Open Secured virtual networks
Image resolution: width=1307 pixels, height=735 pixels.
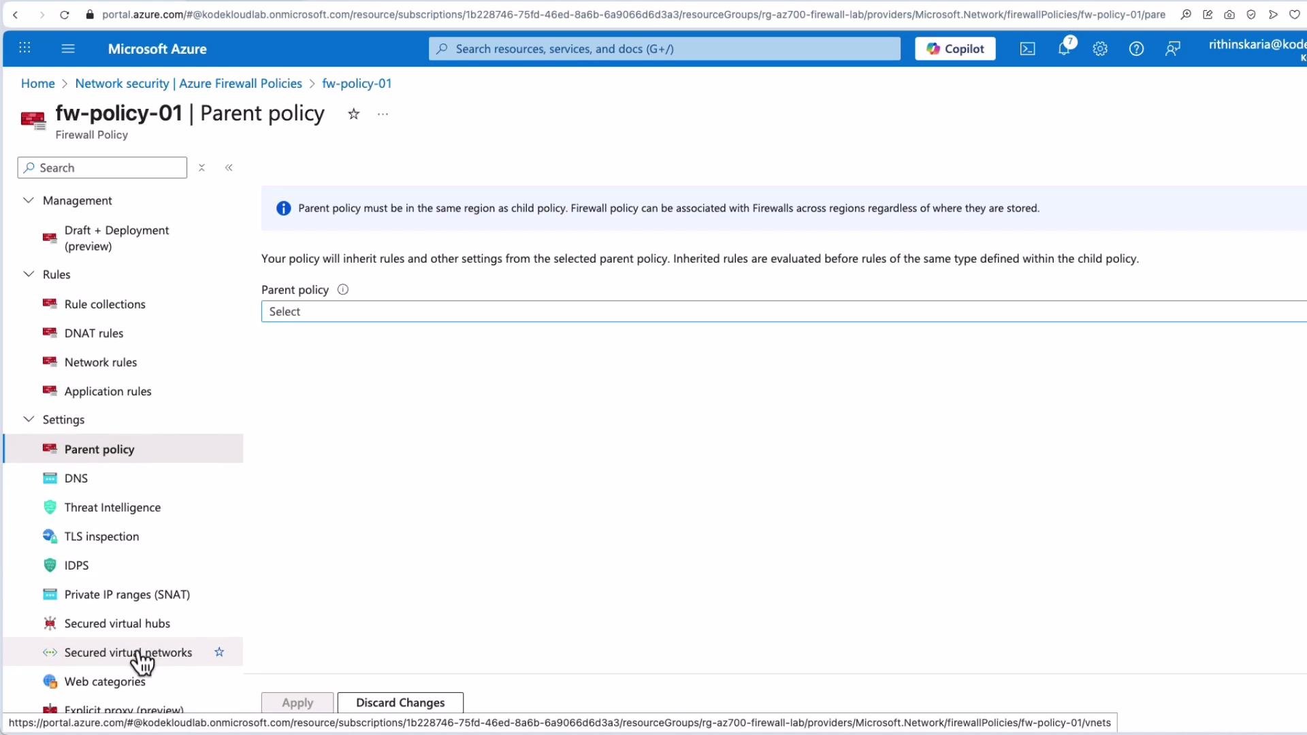click(x=124, y=653)
